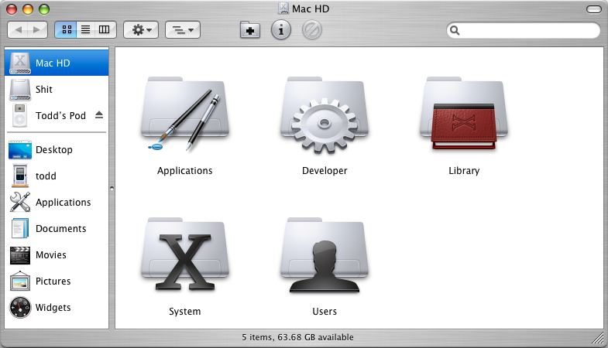Switch to list view
The image size is (608, 348).
(86, 30)
